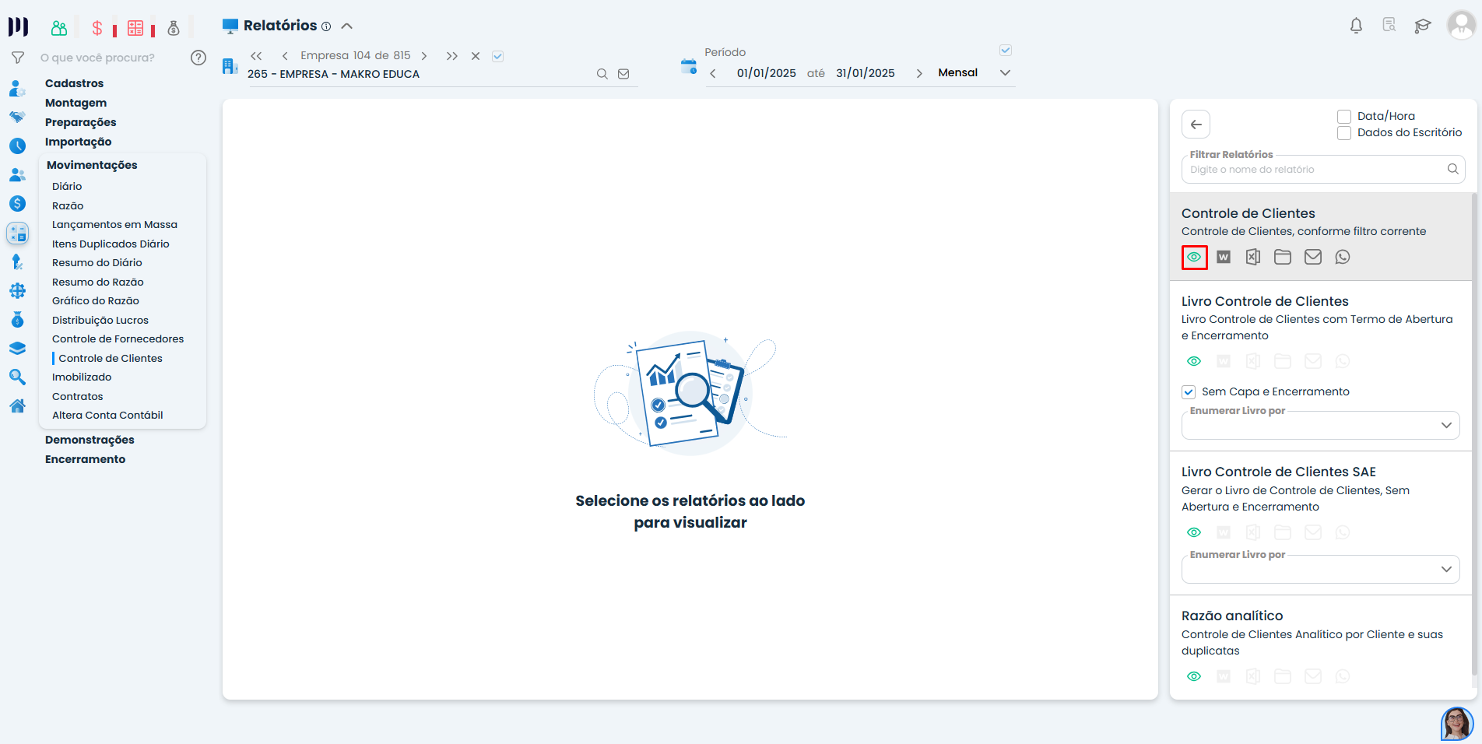Enable the Data/Hora checkbox

pos(1344,117)
